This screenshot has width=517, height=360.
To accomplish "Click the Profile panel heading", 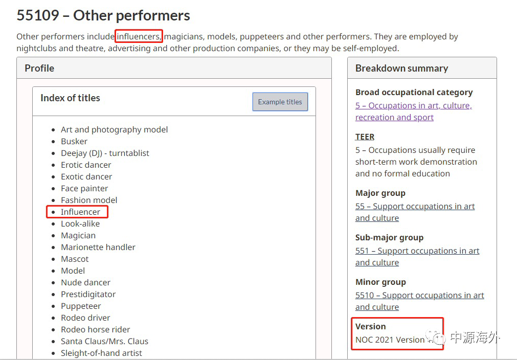I will (39, 68).
